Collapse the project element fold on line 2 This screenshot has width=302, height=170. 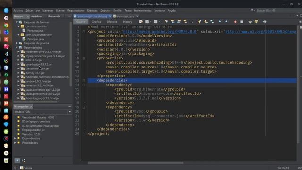tap(84, 32)
